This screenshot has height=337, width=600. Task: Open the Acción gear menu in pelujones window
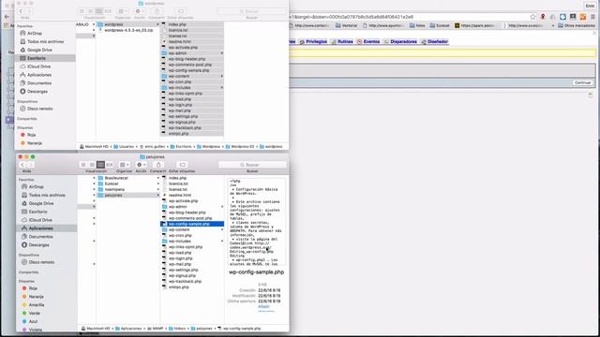pos(141,165)
